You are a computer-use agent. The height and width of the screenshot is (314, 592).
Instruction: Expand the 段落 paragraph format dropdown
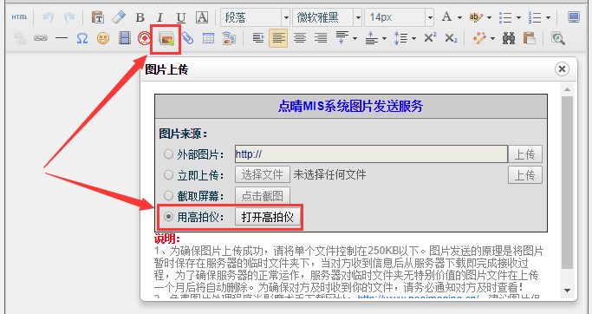286,17
